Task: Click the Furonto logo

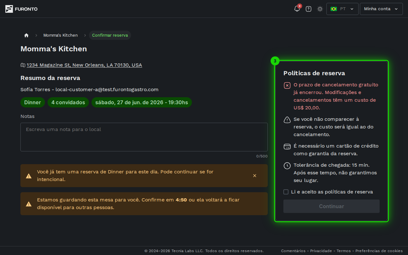Action: coord(21,9)
